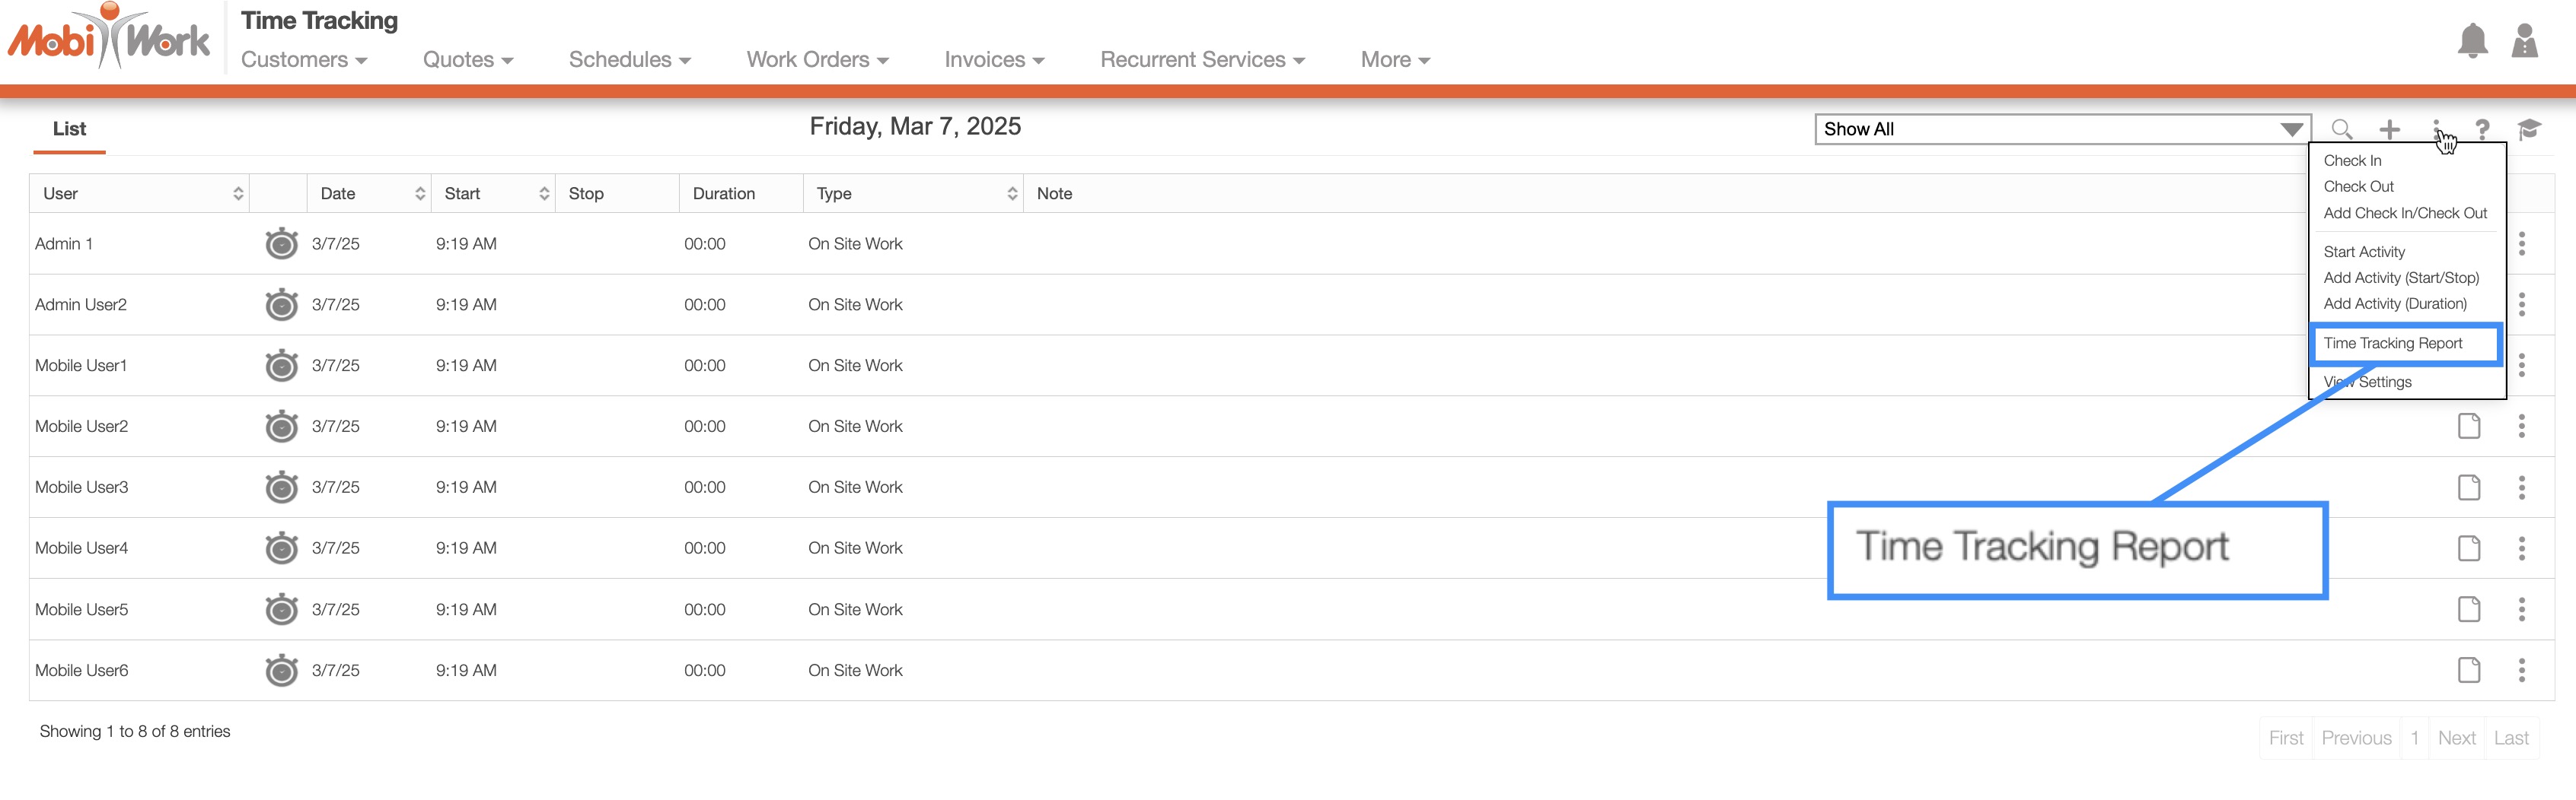Click the graduation cap tutorial icon
2576x800 pixels.
[x=2529, y=129]
